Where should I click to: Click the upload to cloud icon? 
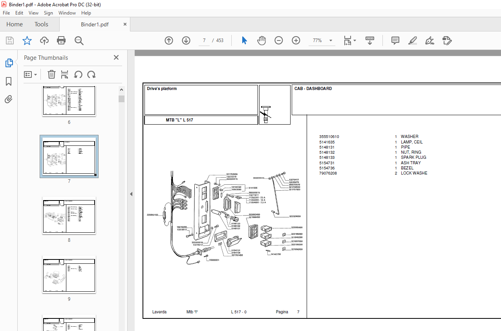point(44,40)
